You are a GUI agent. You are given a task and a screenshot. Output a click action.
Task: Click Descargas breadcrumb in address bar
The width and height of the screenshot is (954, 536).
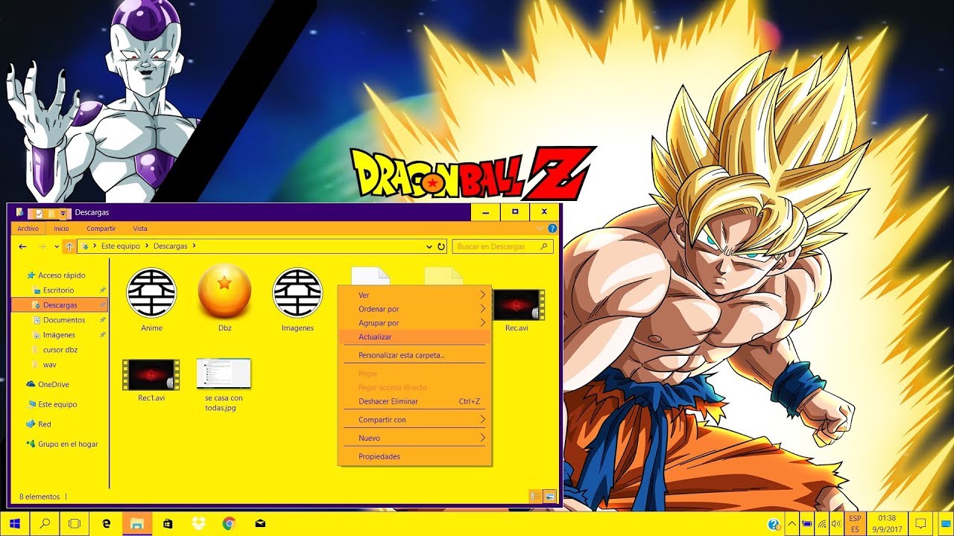coord(171,246)
